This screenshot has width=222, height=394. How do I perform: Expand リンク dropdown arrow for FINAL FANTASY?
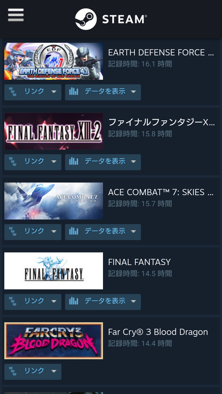click(54, 301)
